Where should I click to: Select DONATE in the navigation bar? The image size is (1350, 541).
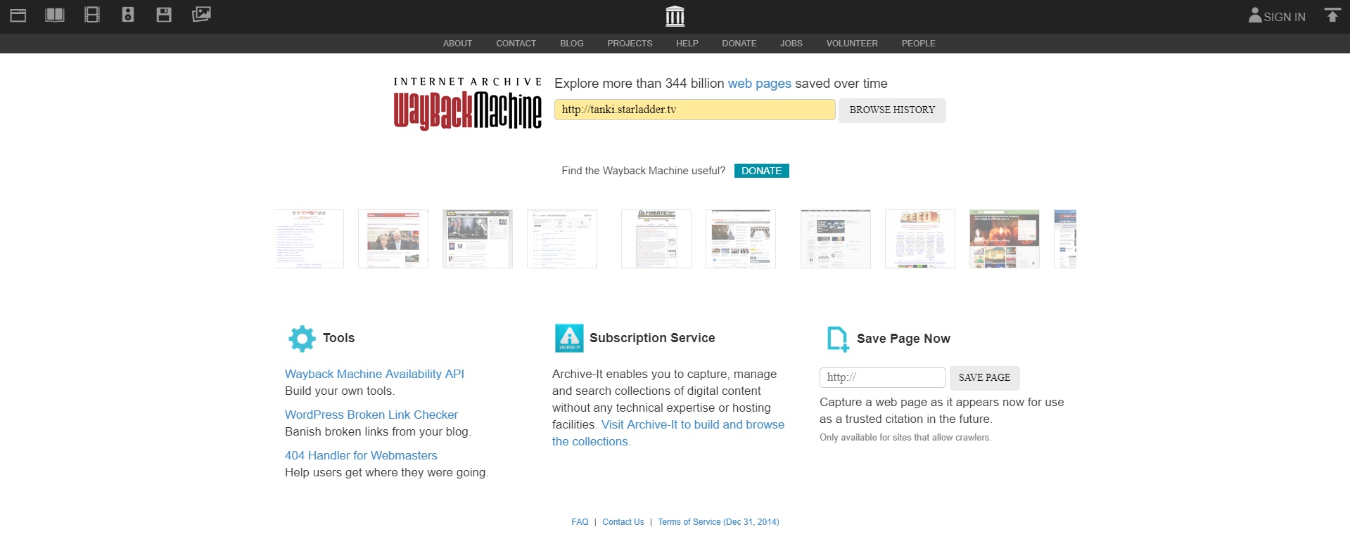tap(739, 44)
